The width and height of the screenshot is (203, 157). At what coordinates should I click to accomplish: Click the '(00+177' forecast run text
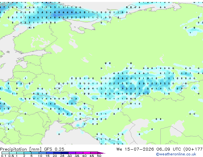click(193, 149)
